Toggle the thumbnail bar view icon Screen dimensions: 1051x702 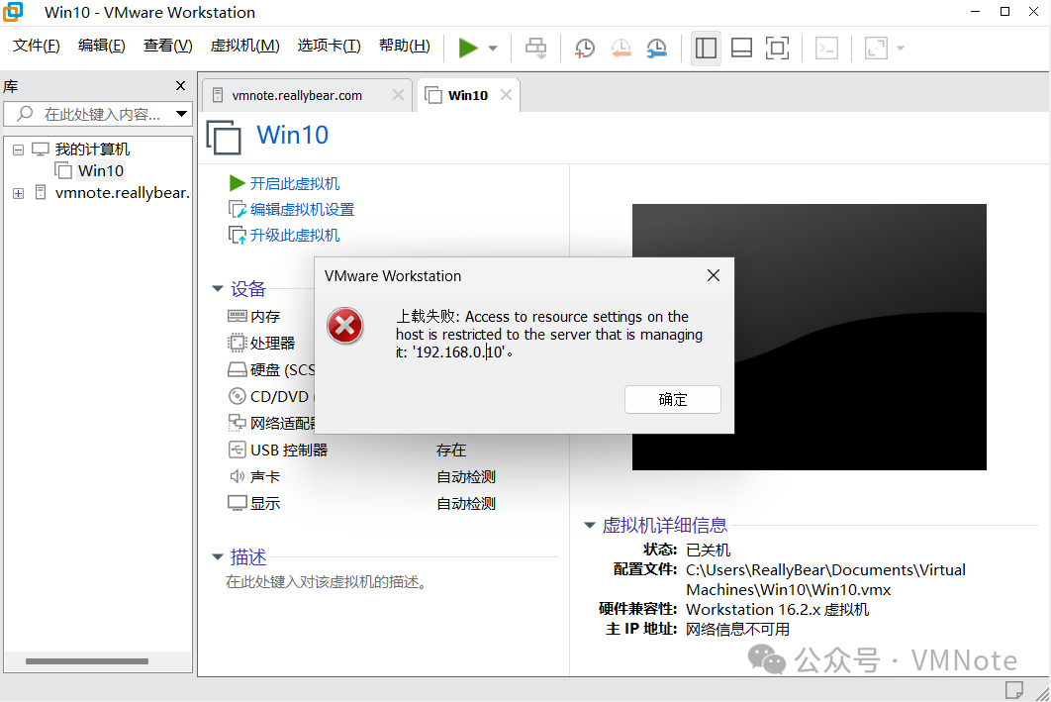tap(741, 48)
